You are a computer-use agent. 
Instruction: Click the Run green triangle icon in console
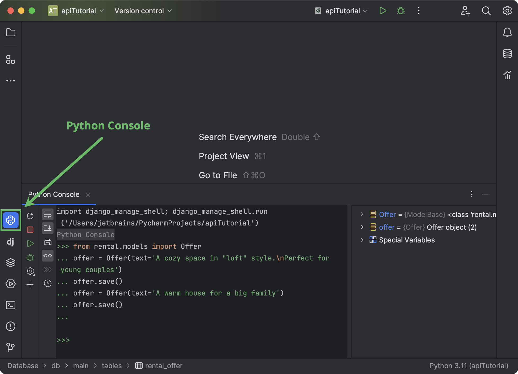pyautogui.click(x=31, y=243)
